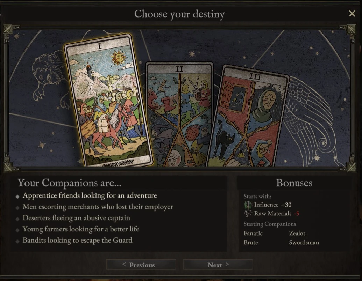Select tarot card I with the sun
362x281 pixels.
pyautogui.click(x=108, y=100)
